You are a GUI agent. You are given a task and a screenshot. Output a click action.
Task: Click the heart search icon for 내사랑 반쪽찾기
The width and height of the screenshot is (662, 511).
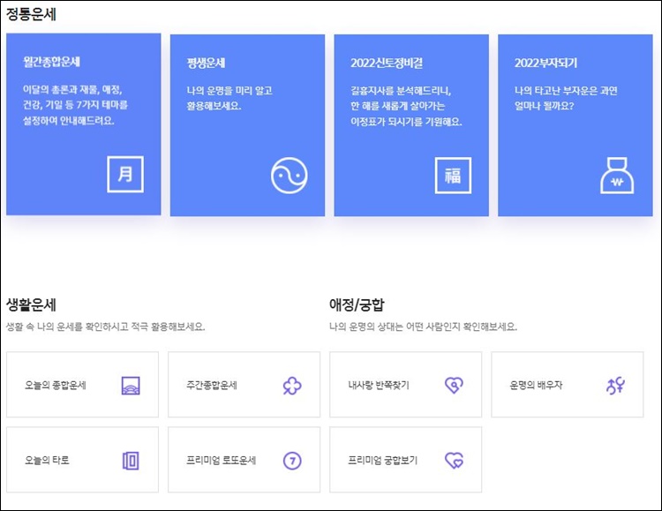click(454, 385)
